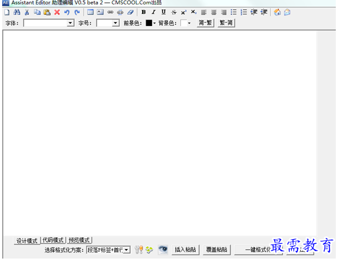This screenshot has height=263, width=338.
Task: Redo the last action
Action: click(x=77, y=12)
